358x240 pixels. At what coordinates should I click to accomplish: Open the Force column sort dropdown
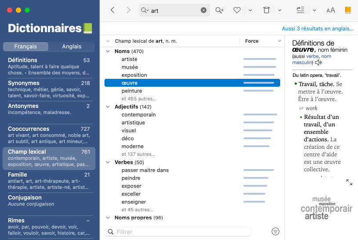pos(279,41)
